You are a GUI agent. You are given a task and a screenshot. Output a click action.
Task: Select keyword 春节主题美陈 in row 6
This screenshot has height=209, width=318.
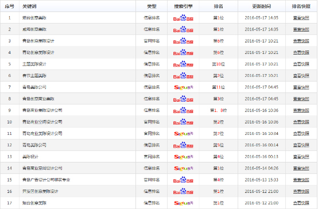pyautogui.click(x=34, y=76)
